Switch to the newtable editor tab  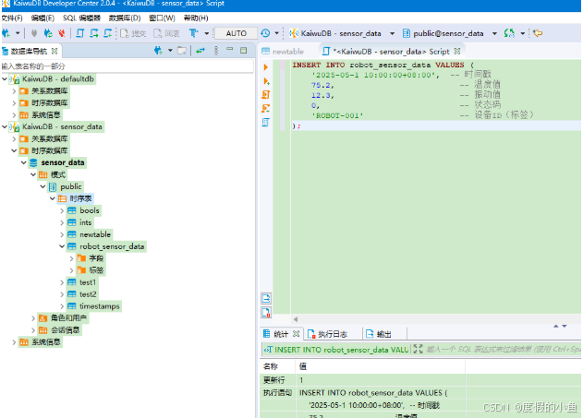point(286,52)
